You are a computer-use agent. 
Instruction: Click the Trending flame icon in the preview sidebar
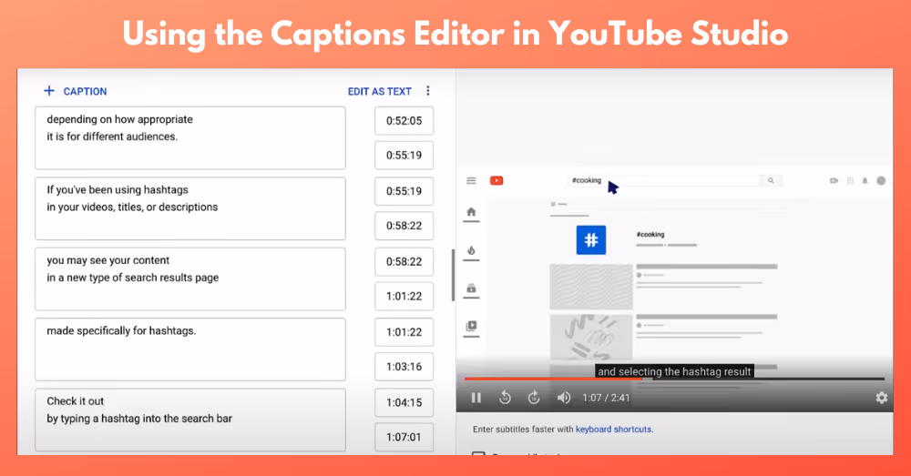[x=471, y=250]
